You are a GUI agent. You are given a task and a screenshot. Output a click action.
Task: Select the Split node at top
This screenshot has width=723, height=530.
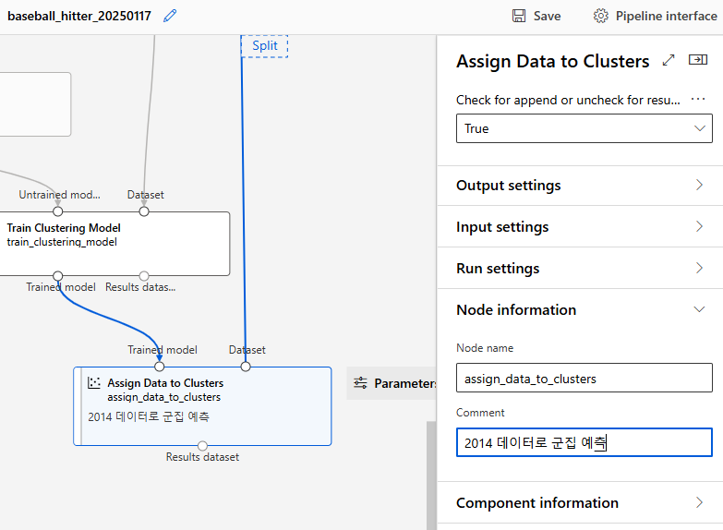click(265, 46)
